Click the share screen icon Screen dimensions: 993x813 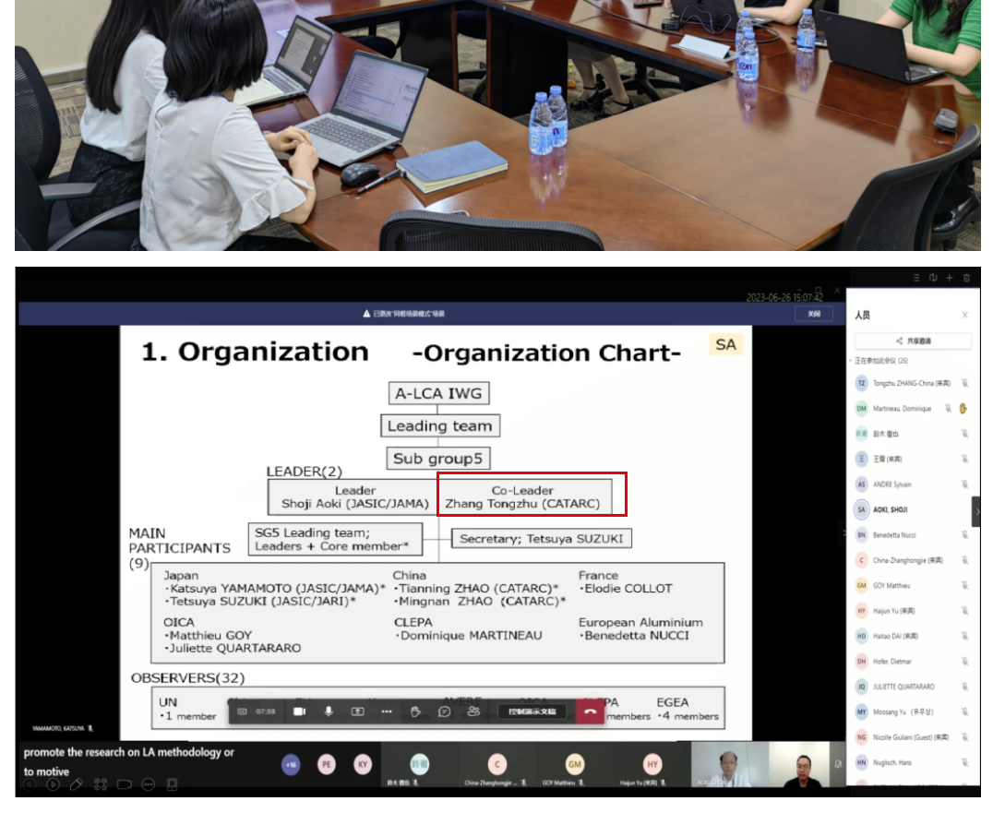(357, 711)
